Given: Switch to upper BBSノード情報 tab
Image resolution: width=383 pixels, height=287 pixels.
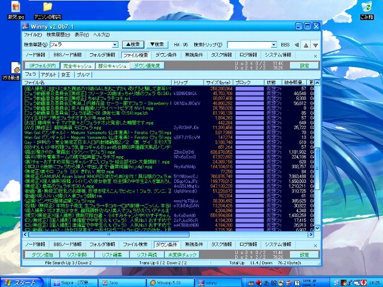Looking at the screenshot, I should click(68, 55).
